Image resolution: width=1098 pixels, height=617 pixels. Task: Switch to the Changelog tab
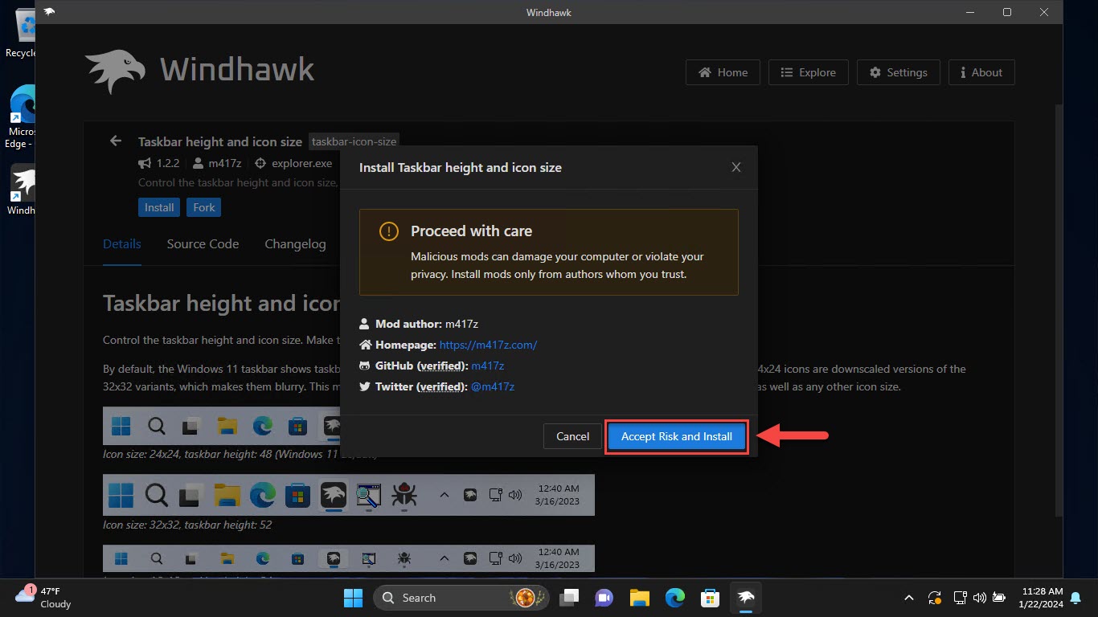[295, 244]
